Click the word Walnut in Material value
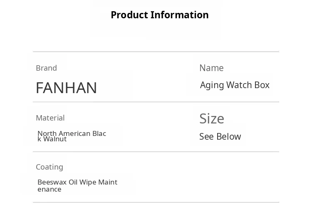Screen dimensions: 312x207 pos(55,139)
